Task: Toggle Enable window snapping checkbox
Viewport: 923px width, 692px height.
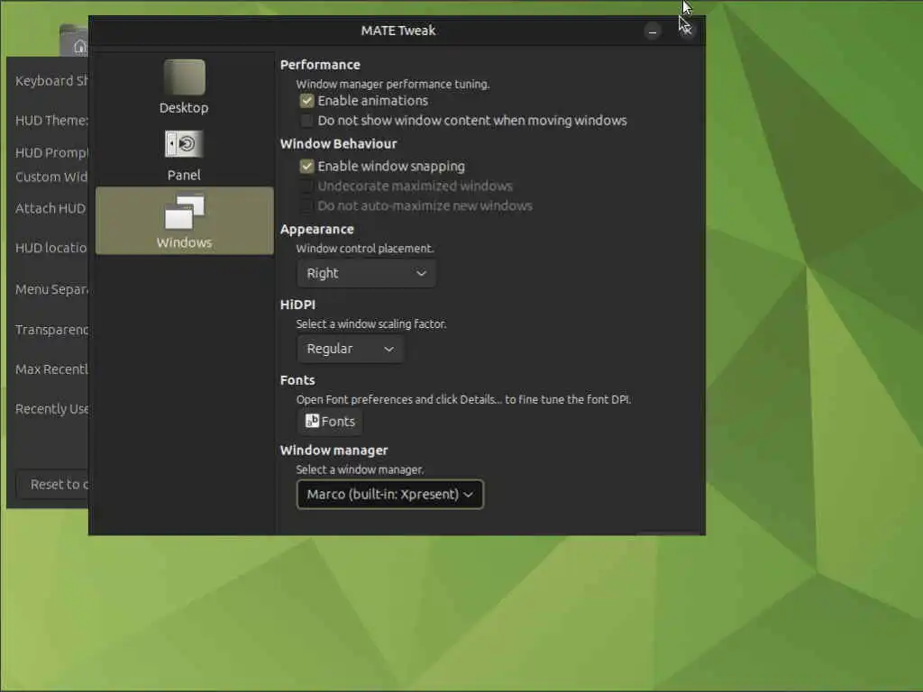Action: (x=306, y=167)
